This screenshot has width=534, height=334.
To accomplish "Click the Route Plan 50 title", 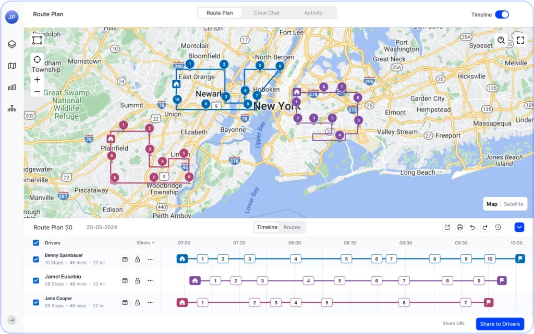I will pyautogui.click(x=53, y=227).
